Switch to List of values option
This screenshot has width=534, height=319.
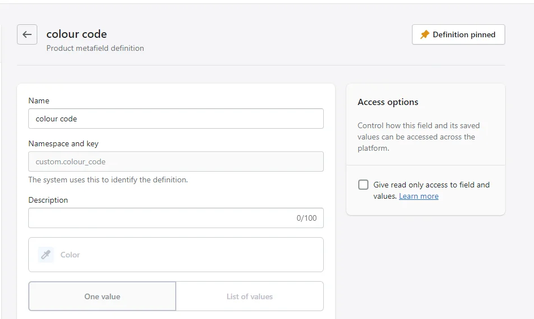point(250,296)
